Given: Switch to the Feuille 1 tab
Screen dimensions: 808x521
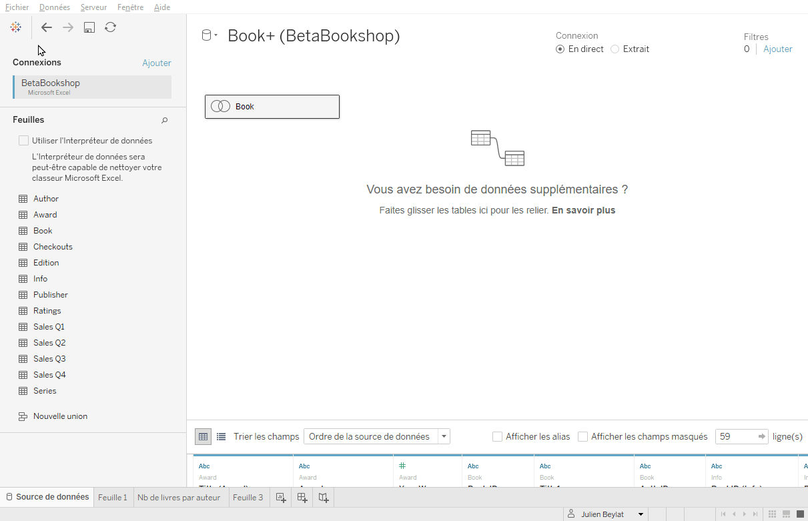Looking at the screenshot, I should 113,497.
